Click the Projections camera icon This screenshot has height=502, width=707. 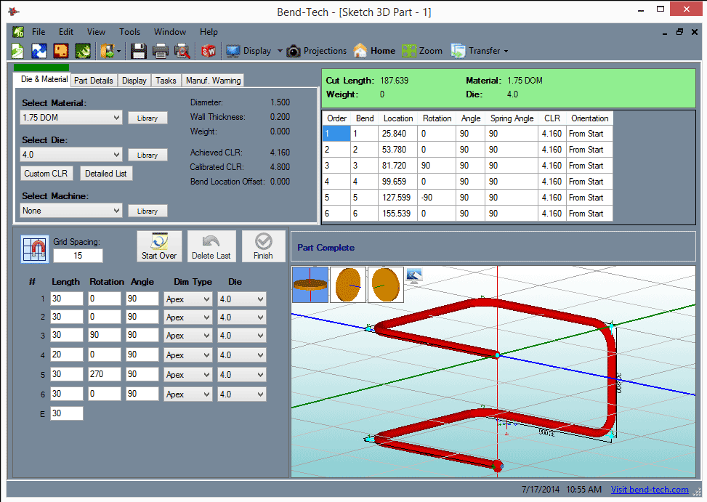tap(293, 51)
